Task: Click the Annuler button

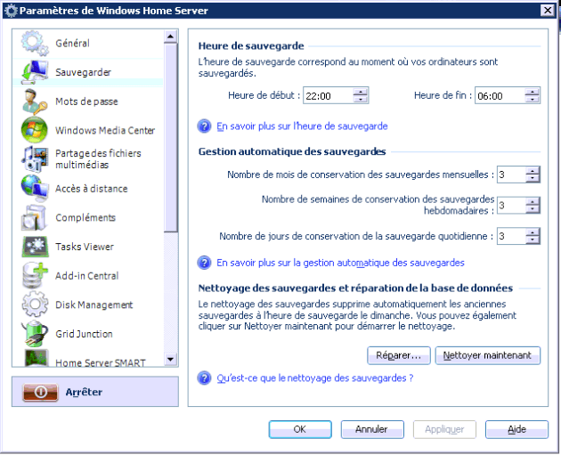Action: (x=372, y=429)
